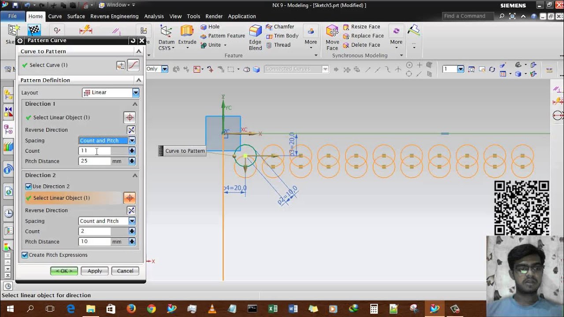The height and width of the screenshot is (317, 564).
Task: Open the View tab
Action: (x=175, y=16)
